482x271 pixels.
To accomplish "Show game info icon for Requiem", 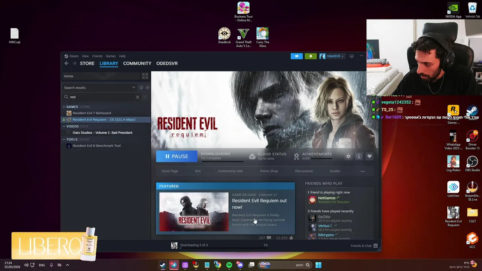I will tap(359, 156).
